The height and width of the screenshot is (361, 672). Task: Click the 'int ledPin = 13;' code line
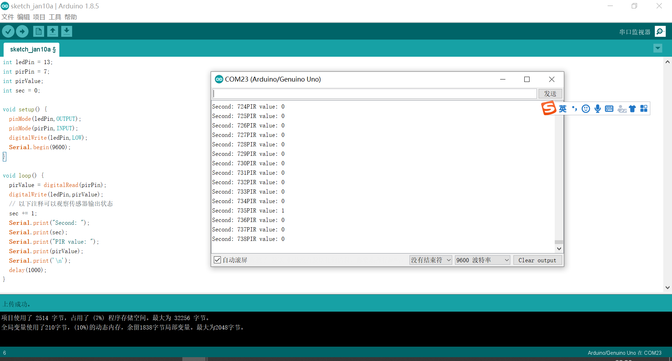click(x=28, y=62)
